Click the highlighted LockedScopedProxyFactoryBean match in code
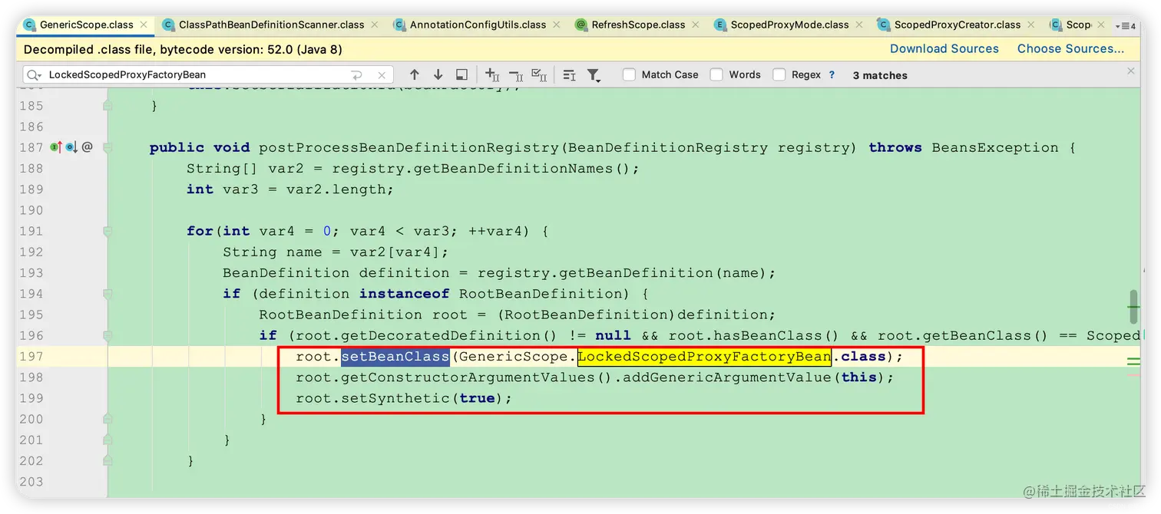The image size is (1161, 514). click(x=704, y=357)
